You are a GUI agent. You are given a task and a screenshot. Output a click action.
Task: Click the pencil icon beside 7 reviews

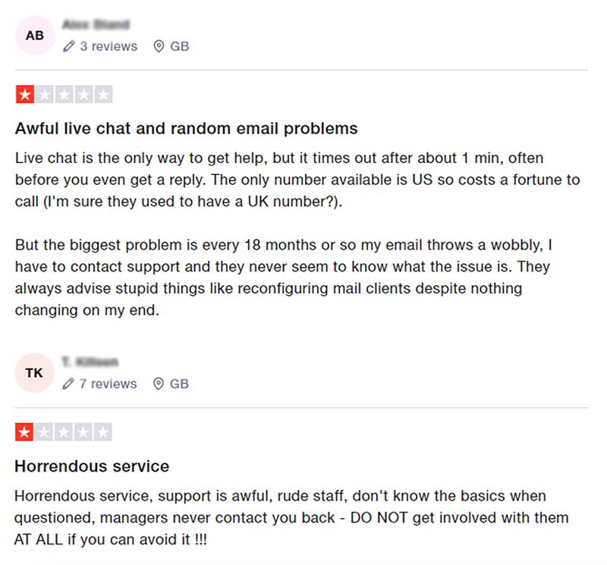pos(69,384)
